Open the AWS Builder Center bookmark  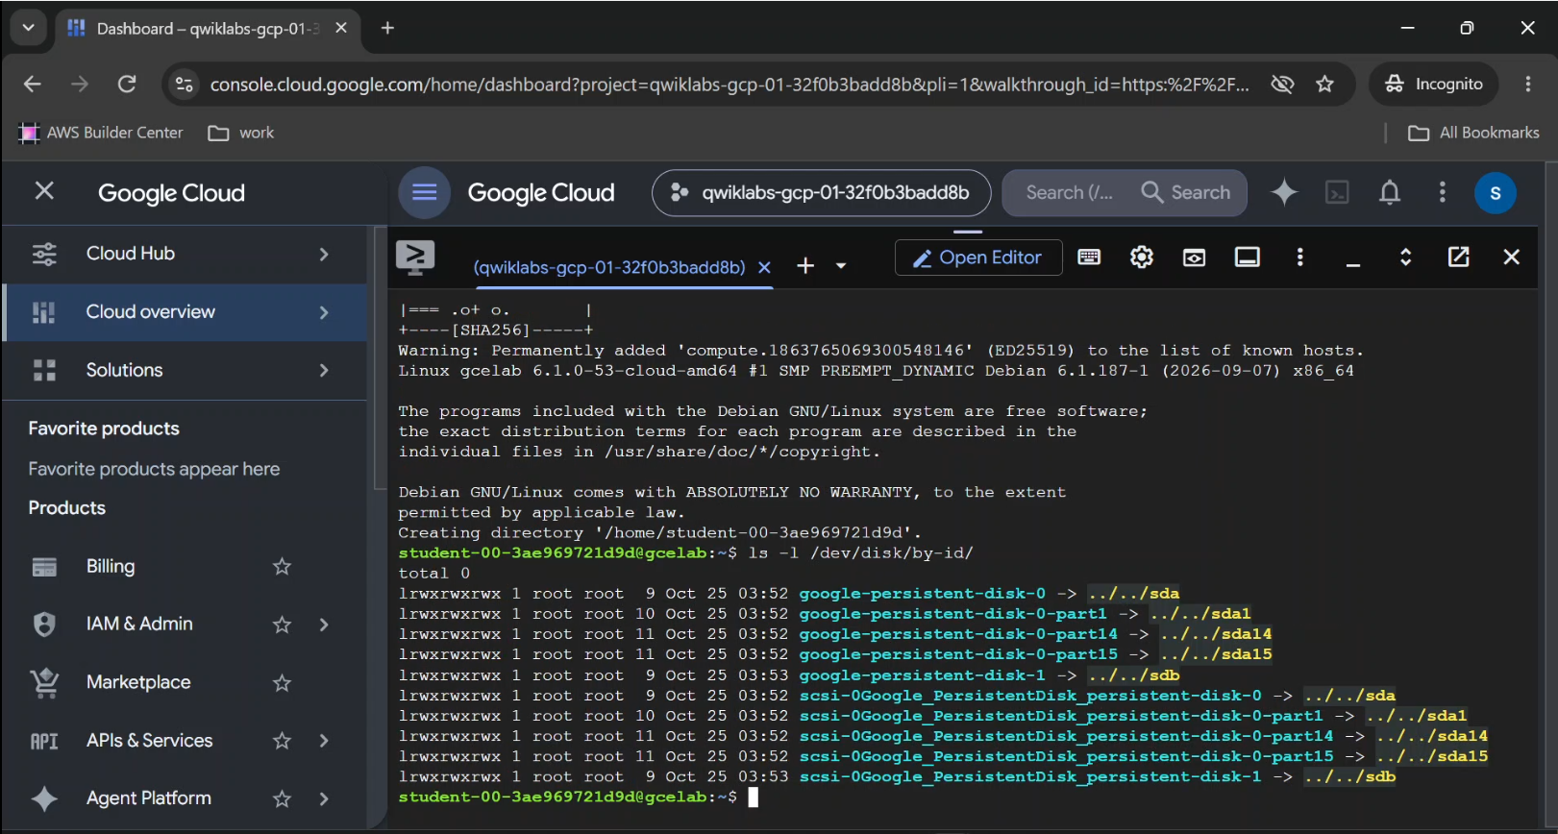101,133
